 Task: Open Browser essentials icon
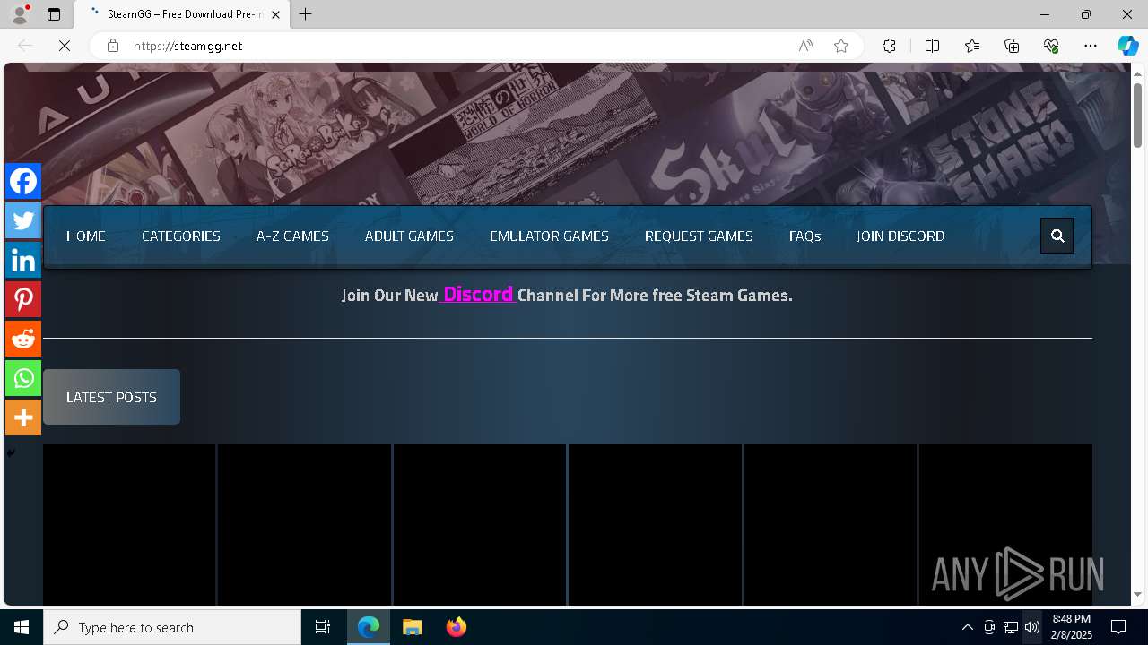pyautogui.click(x=1051, y=46)
